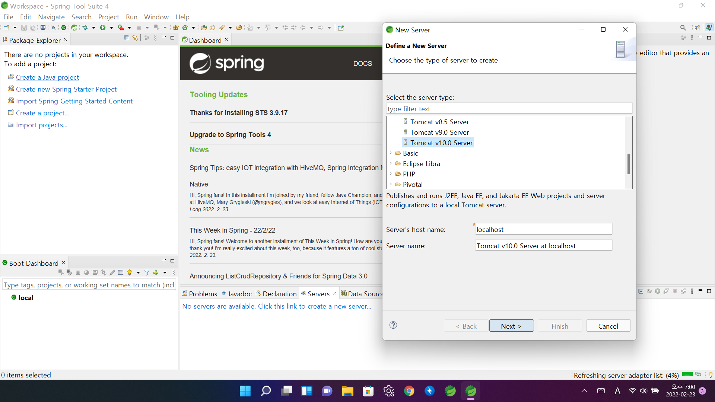Click Collapse All in Package Explorer

[x=127, y=38]
